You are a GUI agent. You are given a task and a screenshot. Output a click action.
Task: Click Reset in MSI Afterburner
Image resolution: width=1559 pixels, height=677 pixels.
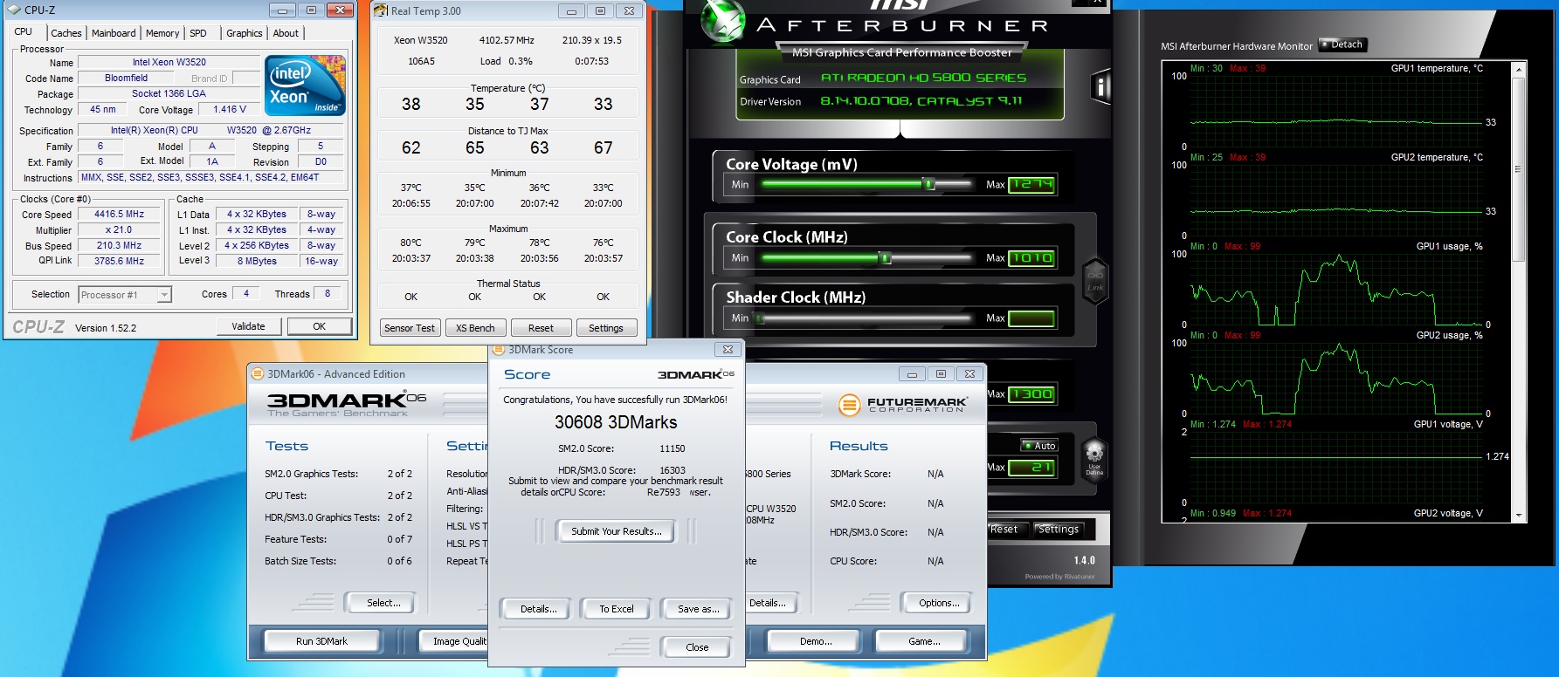coord(1004,530)
